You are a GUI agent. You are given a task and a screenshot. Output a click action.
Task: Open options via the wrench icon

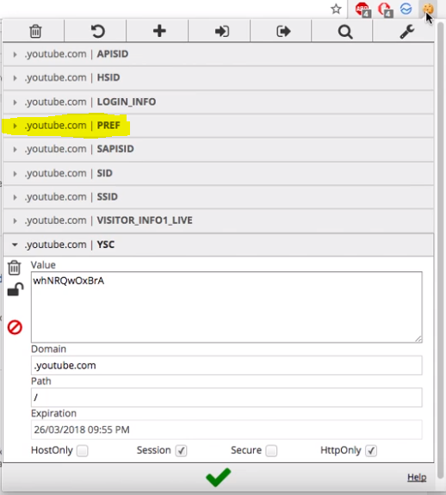[407, 32]
